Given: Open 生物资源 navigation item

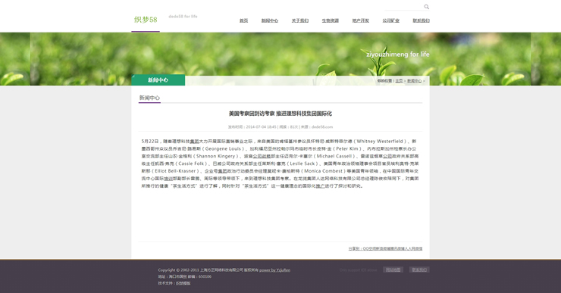Looking at the screenshot, I should (x=331, y=20).
